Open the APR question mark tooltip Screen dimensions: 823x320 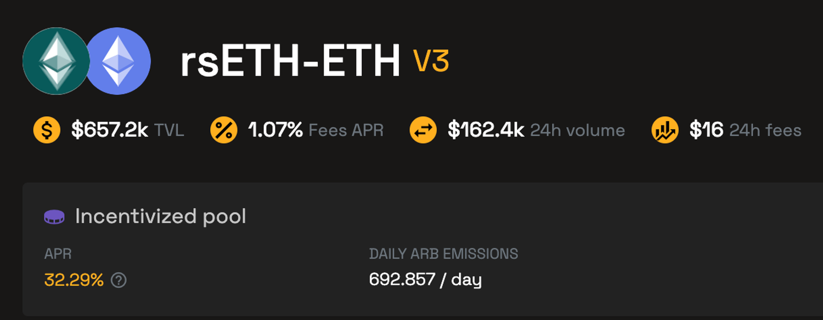coord(119,281)
